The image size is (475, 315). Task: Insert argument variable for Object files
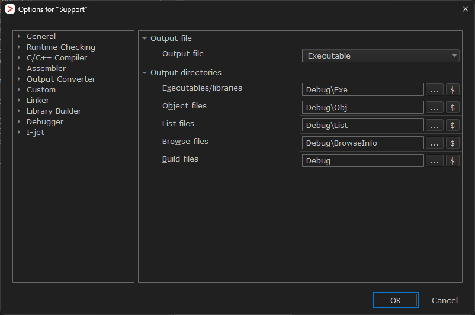(x=452, y=108)
